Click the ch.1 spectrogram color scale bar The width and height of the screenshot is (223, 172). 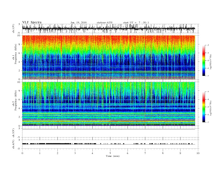coord(204,61)
